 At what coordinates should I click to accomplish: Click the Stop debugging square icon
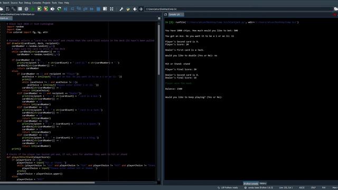click(x=98, y=9)
